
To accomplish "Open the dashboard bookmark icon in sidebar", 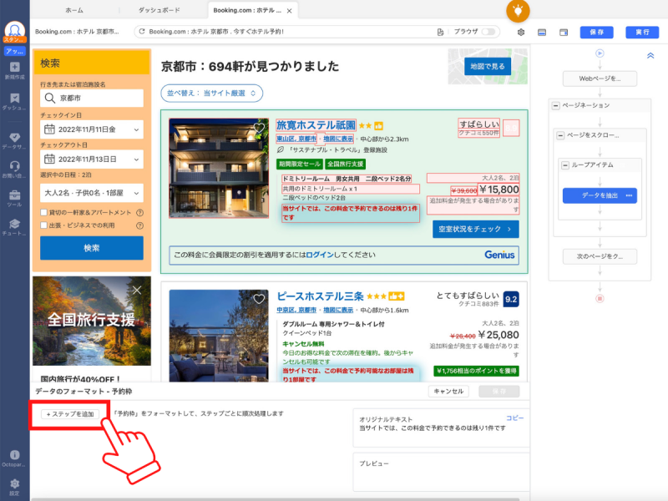I will pos(14,98).
